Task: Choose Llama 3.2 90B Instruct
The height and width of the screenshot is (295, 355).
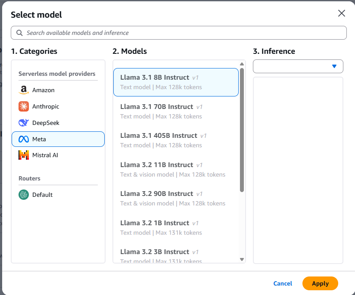Action: coord(176,198)
